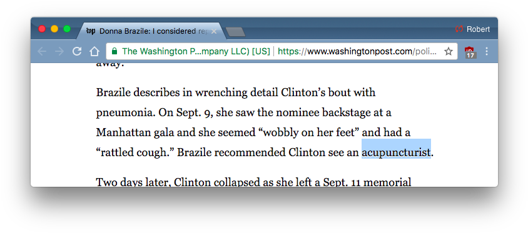Open the home page via the house icon

tap(94, 51)
